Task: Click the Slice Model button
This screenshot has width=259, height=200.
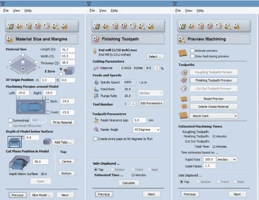Action: coord(41,195)
